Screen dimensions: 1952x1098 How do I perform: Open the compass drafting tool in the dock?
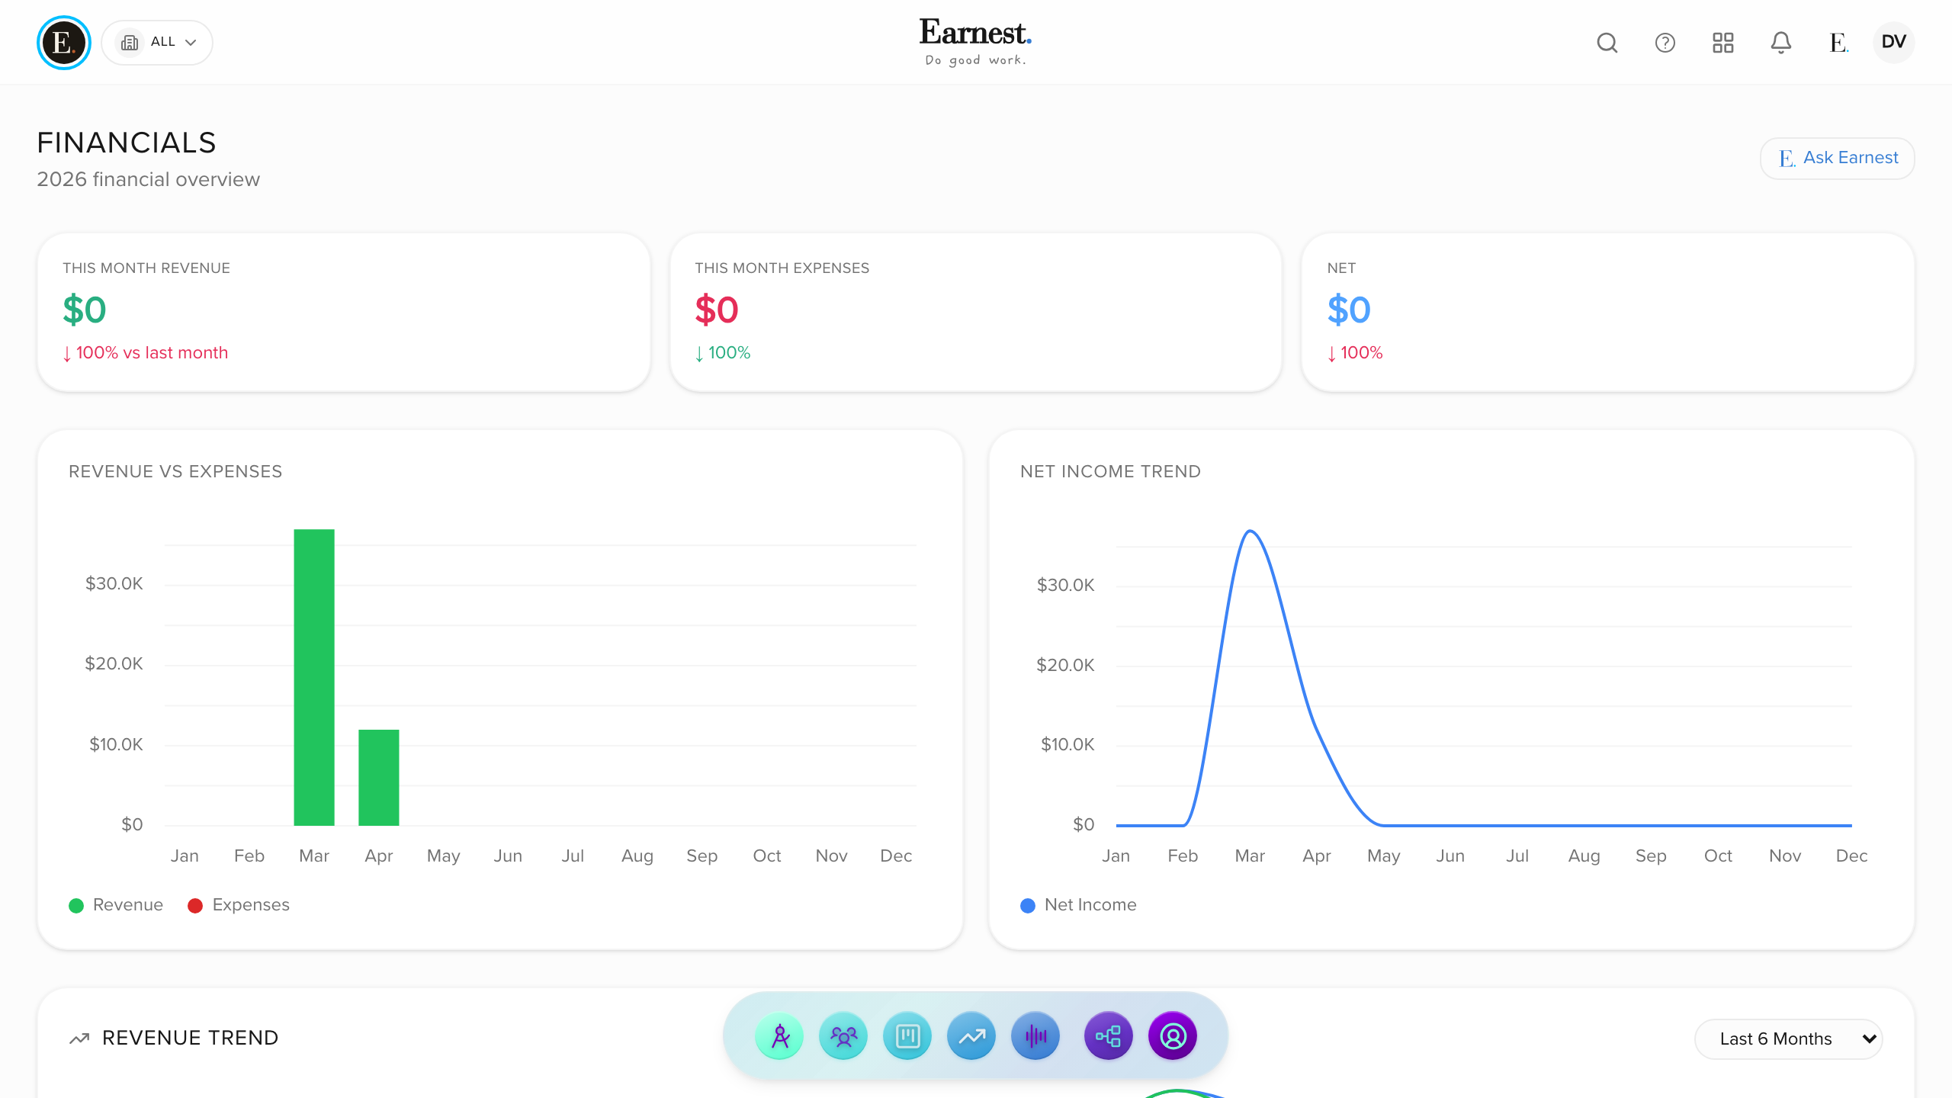pos(779,1036)
